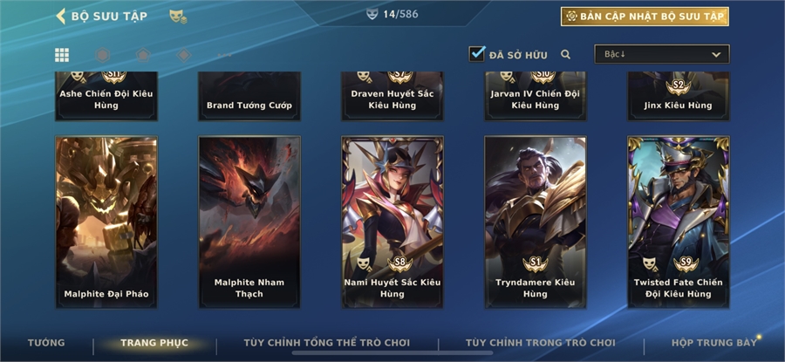Switch to the Tướng tab
785x362 pixels.
[x=46, y=343]
